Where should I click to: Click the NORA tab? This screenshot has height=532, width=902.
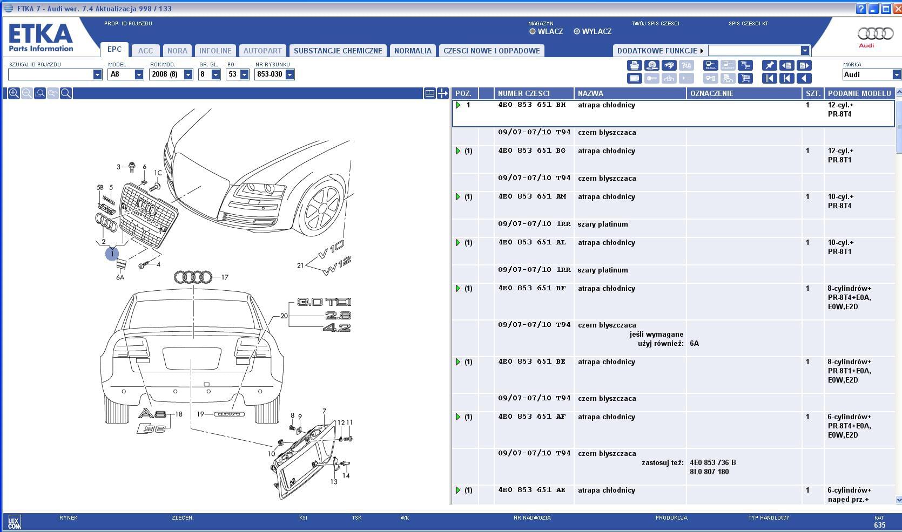tap(177, 51)
